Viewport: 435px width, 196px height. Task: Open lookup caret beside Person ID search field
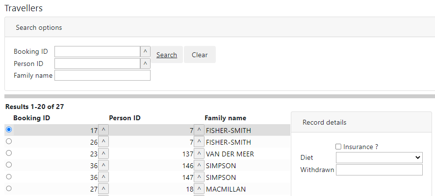click(x=145, y=64)
